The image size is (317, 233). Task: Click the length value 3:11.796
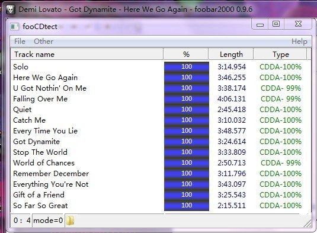point(232,174)
